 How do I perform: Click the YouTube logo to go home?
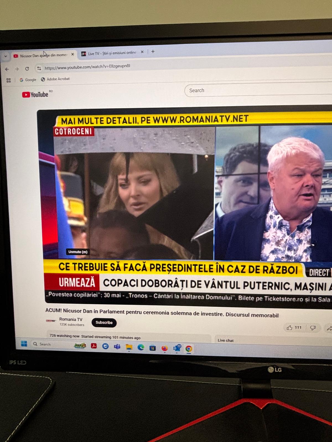tap(35, 94)
